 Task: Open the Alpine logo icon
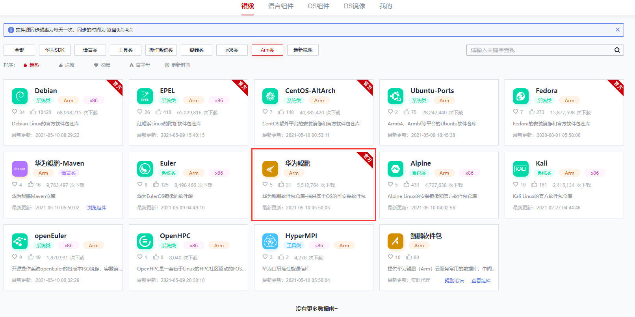[x=395, y=169]
